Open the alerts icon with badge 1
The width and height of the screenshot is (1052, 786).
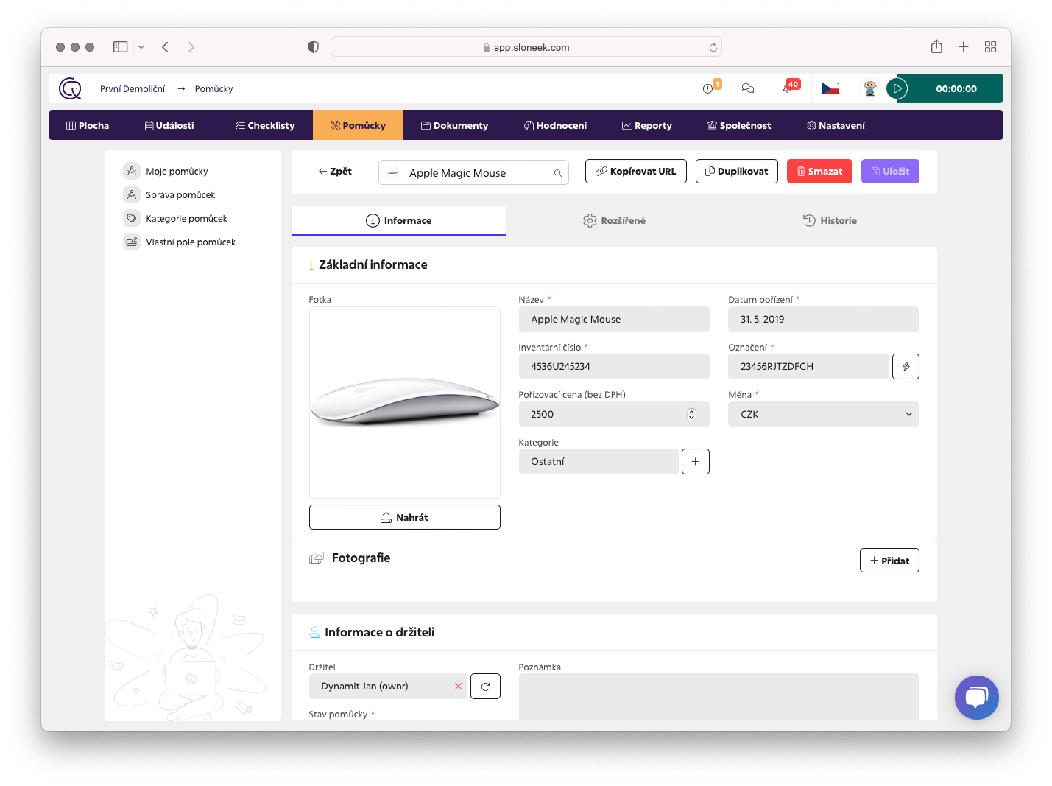(708, 88)
